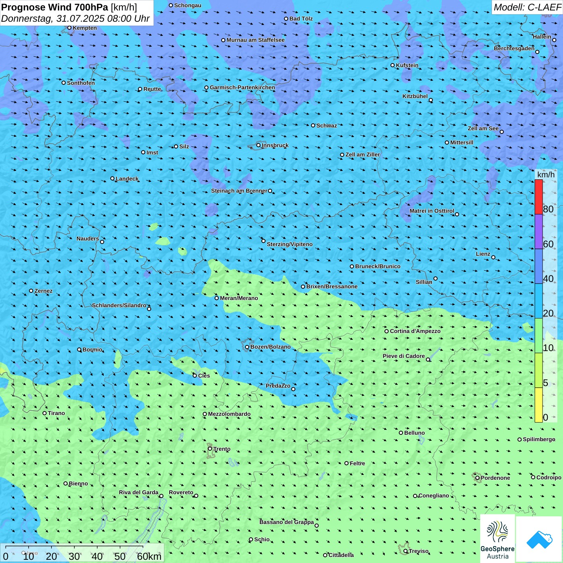Click the Sillian city label
Image resolution: width=563 pixels, height=563 pixels.
tap(424, 282)
